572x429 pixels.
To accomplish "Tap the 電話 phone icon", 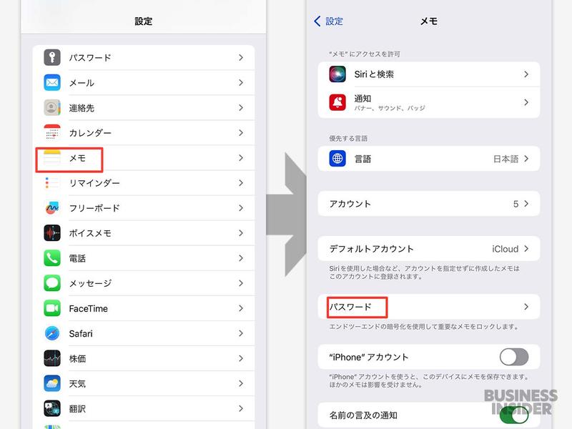I will pyautogui.click(x=52, y=258).
